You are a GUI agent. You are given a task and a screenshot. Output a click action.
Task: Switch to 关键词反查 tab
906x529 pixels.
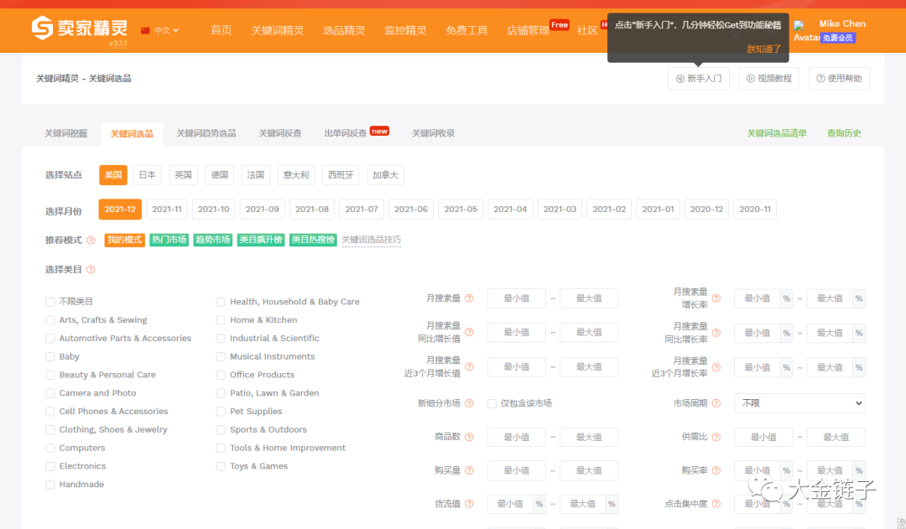pyautogui.click(x=279, y=133)
